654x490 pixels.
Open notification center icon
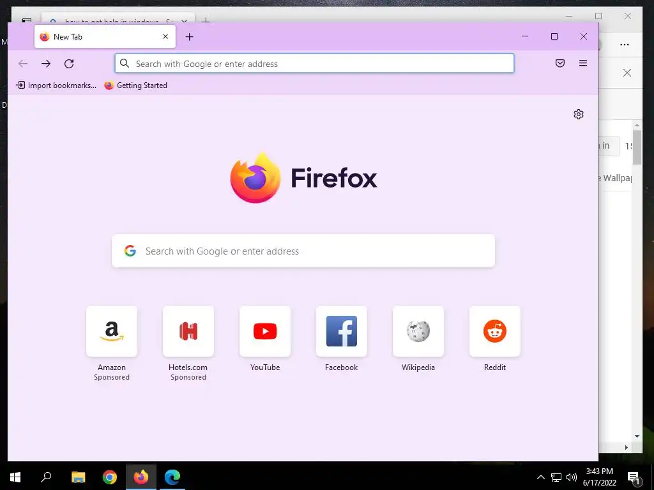[633, 477]
